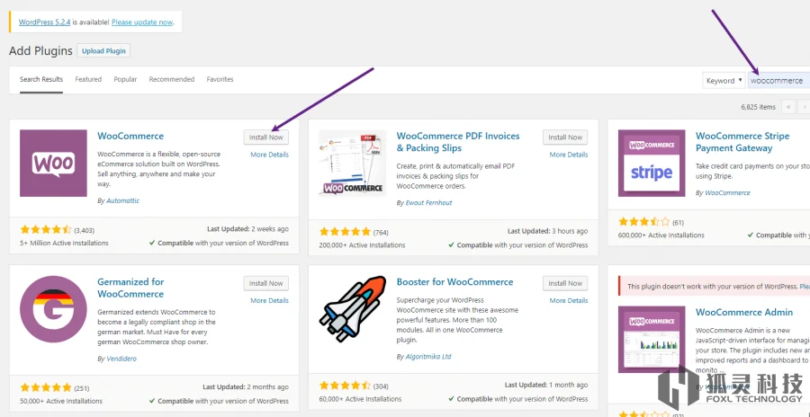Install the Germanized for WooCommerce plugin

click(266, 283)
